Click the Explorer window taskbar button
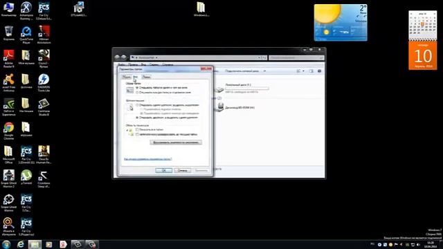Image resolution: width=443 pixels, height=249 pixels. coord(35,244)
